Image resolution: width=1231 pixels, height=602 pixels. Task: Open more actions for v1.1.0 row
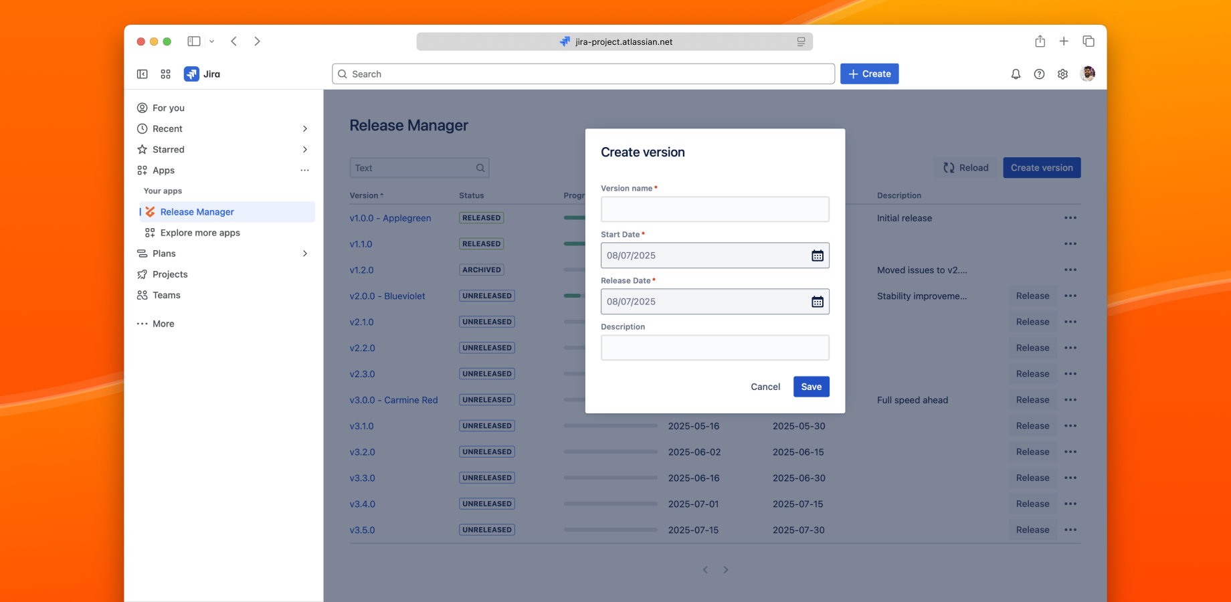(1070, 244)
